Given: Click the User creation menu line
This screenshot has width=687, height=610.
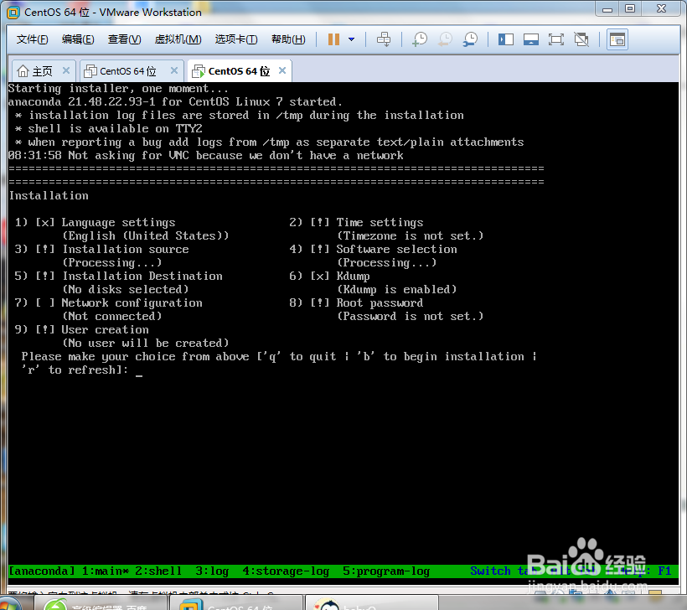Looking at the screenshot, I should [81, 329].
